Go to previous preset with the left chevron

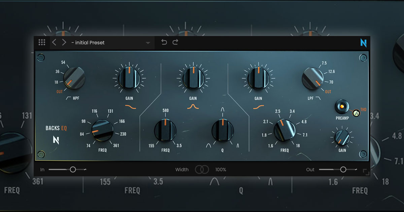(55, 42)
